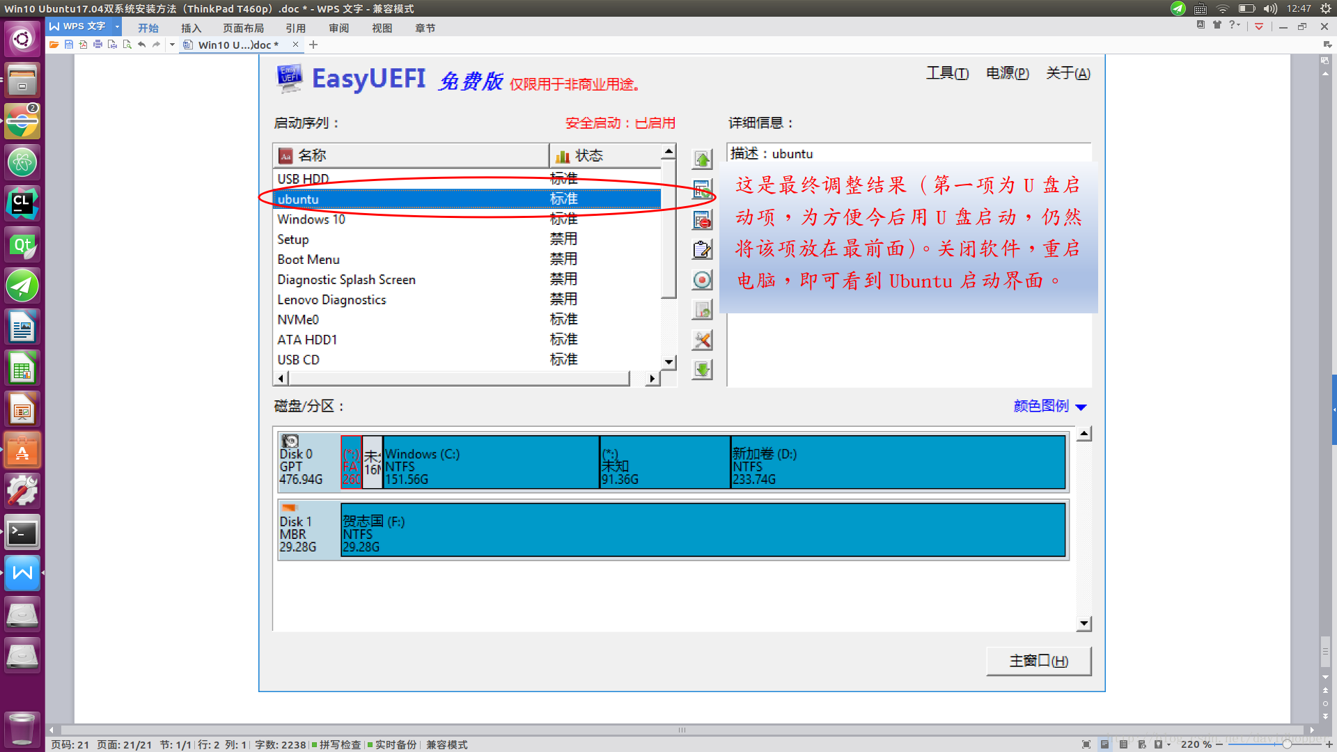Viewport: 1337px width, 752px height.
Task: Open the file using the folder toolbar icon
Action: (54, 45)
